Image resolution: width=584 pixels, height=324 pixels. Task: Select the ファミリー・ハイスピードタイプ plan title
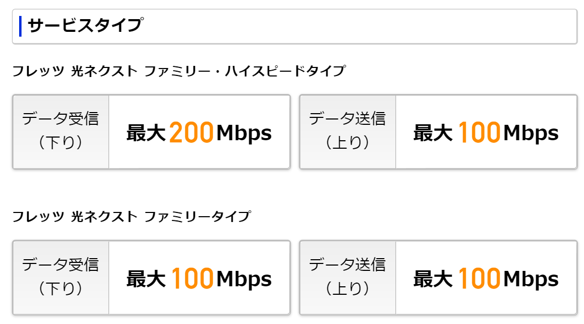click(x=179, y=71)
